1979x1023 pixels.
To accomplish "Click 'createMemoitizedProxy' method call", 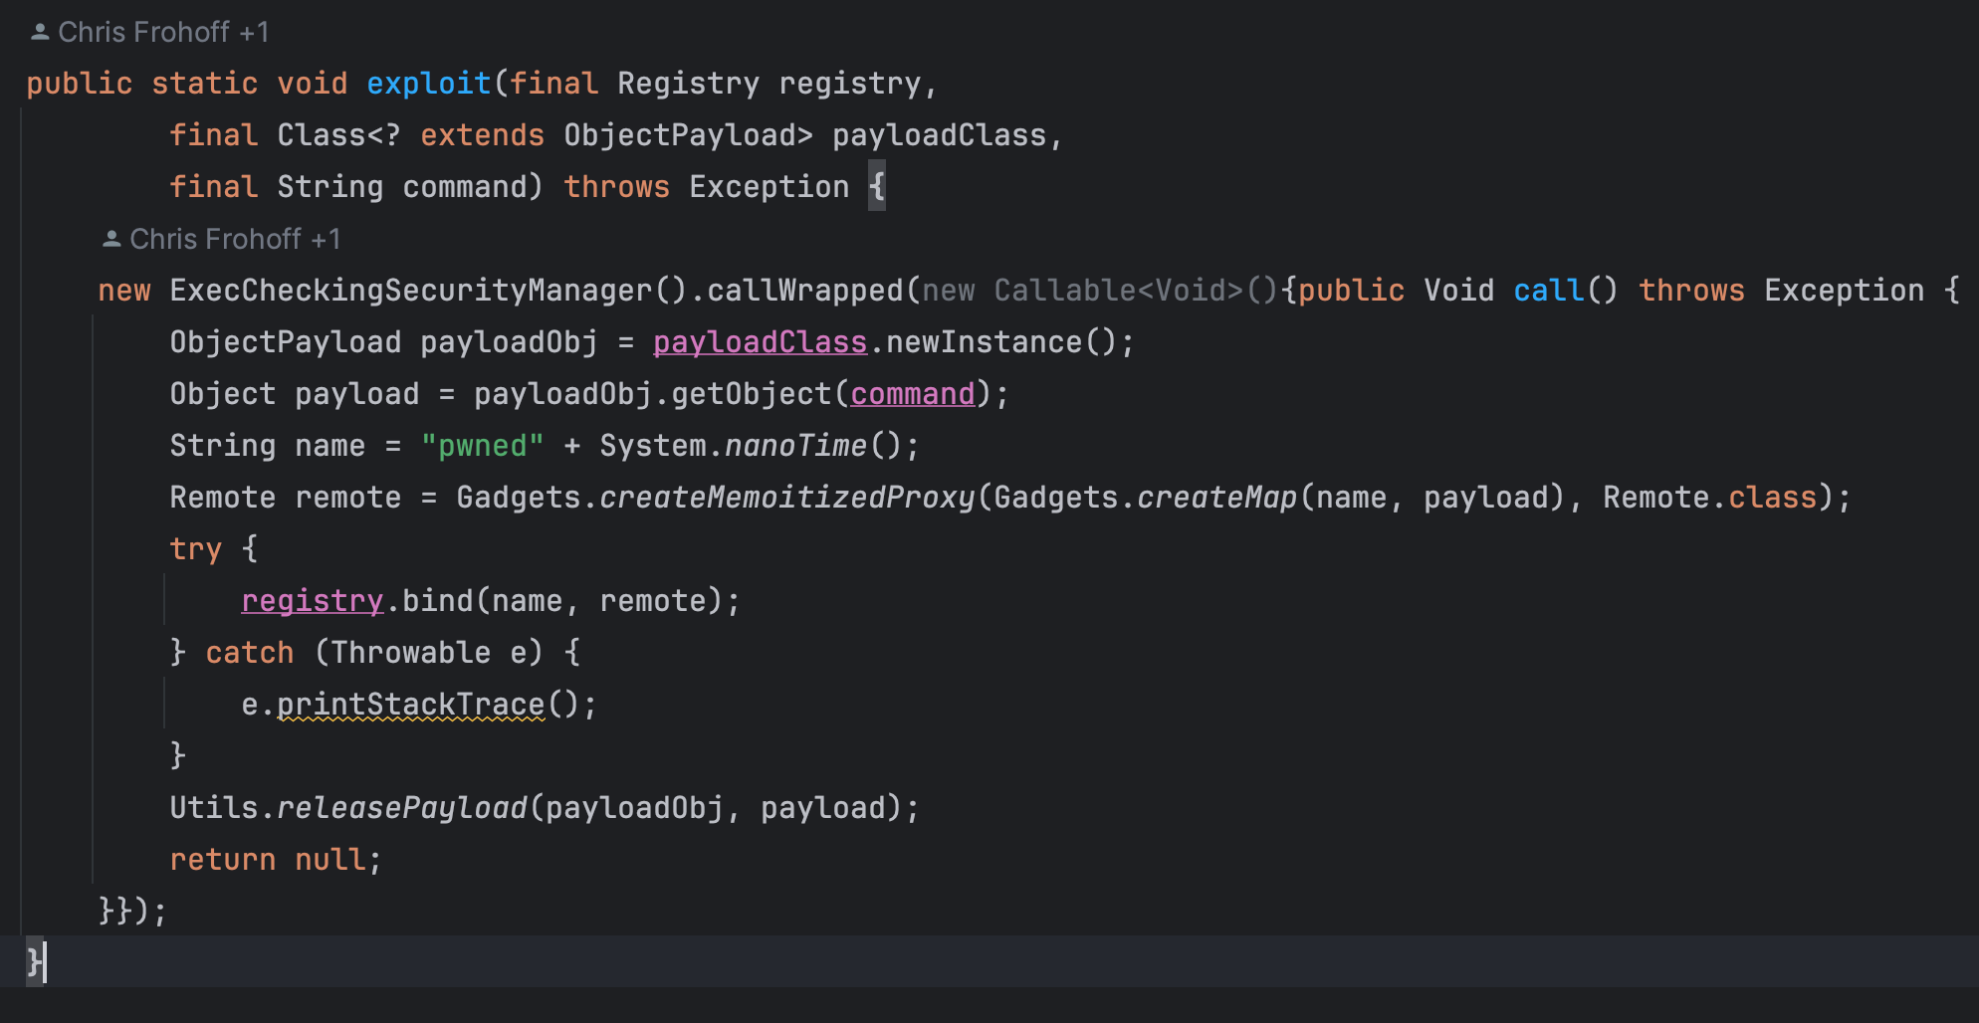I will coord(787,498).
